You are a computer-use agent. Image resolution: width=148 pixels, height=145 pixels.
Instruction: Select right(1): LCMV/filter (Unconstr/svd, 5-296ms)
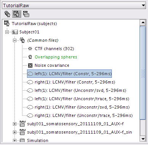click(x=82, y=107)
